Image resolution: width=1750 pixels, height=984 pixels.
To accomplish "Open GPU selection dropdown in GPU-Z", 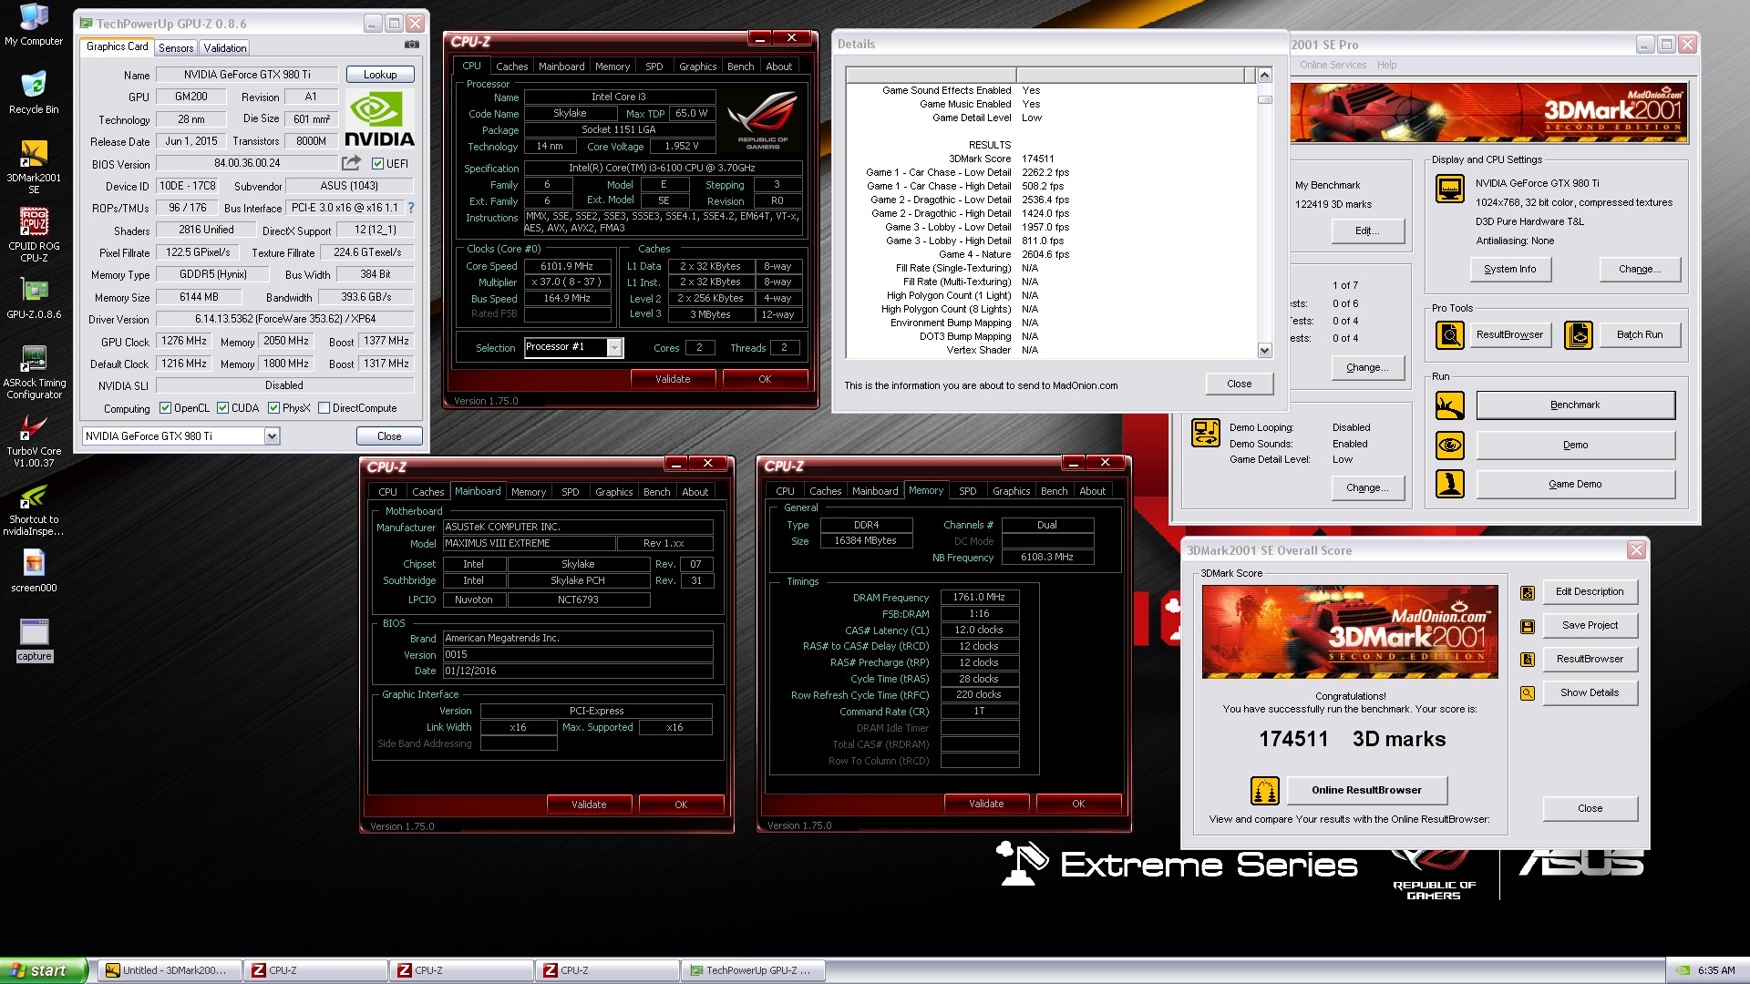I will (272, 436).
